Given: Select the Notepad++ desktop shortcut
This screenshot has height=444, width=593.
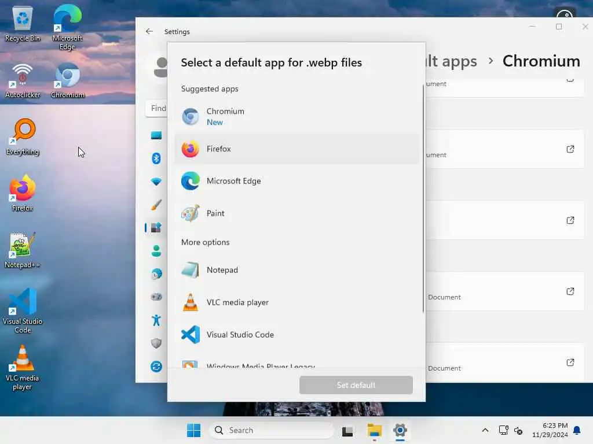Looking at the screenshot, I should click(x=23, y=251).
